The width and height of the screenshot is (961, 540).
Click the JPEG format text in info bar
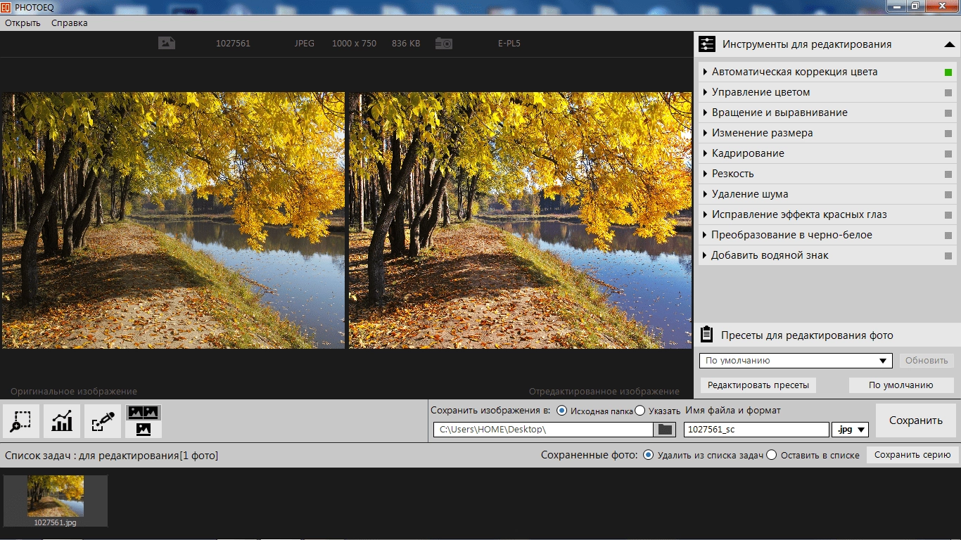305,44
